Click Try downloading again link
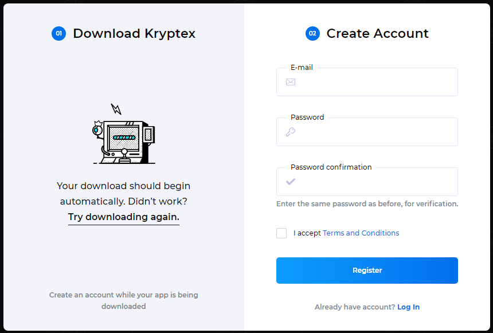Image resolution: width=493 pixels, height=333 pixels. (x=124, y=217)
